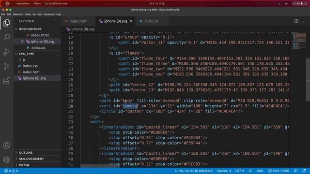This screenshot has width=310, height=174.
Task: Open the system tray status menu
Action: 300,3
